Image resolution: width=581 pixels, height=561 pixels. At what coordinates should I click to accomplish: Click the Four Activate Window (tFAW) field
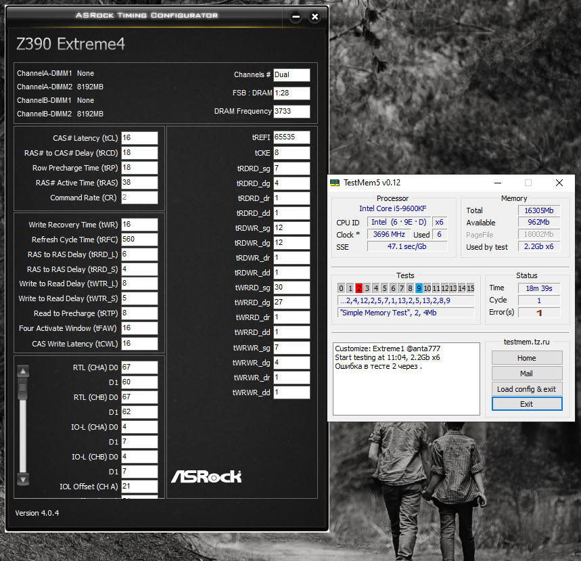(140, 328)
